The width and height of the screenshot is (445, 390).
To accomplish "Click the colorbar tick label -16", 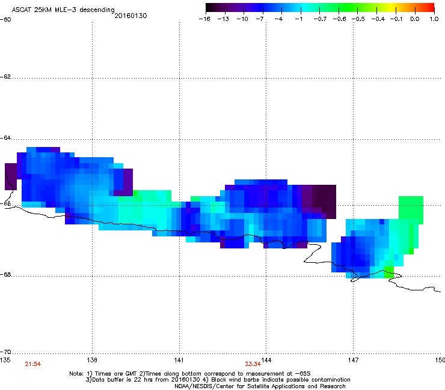I will (204, 19).
